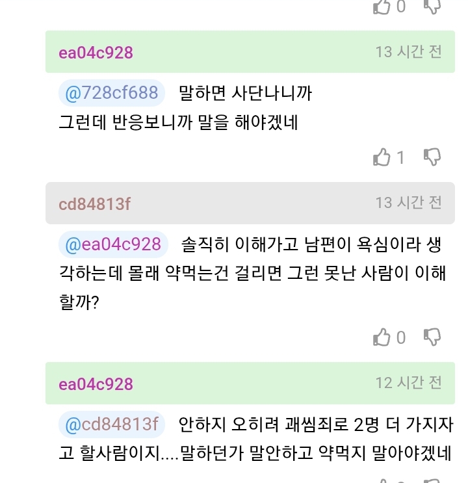468x483 pixels.
Task: Tap the @ea04c928 mention tag
Action: tap(113, 244)
